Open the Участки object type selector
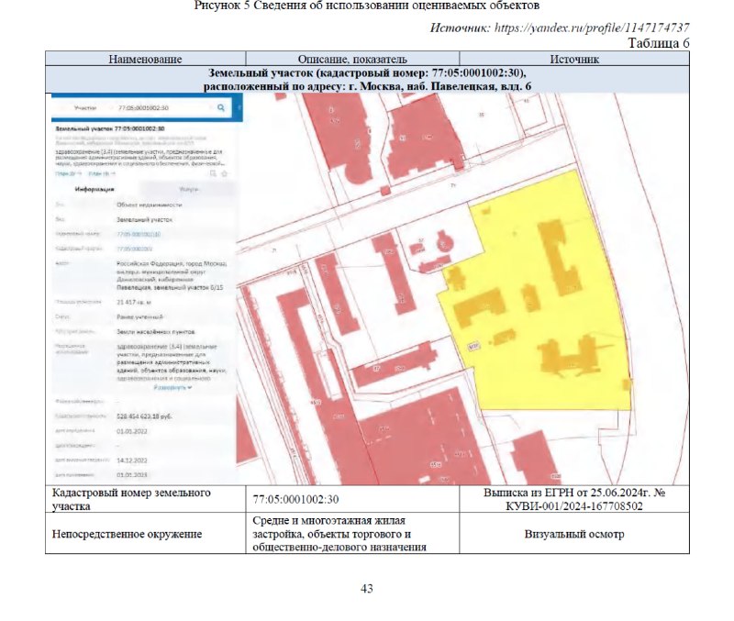 pyautogui.click(x=85, y=107)
